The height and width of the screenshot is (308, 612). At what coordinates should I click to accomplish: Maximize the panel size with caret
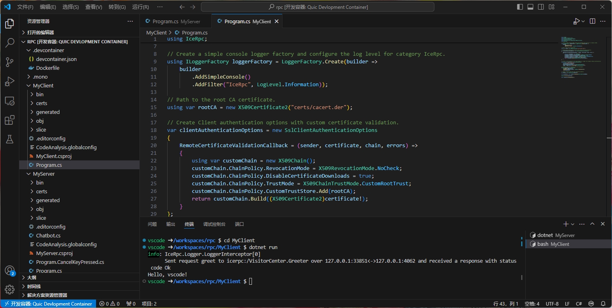tap(592, 224)
